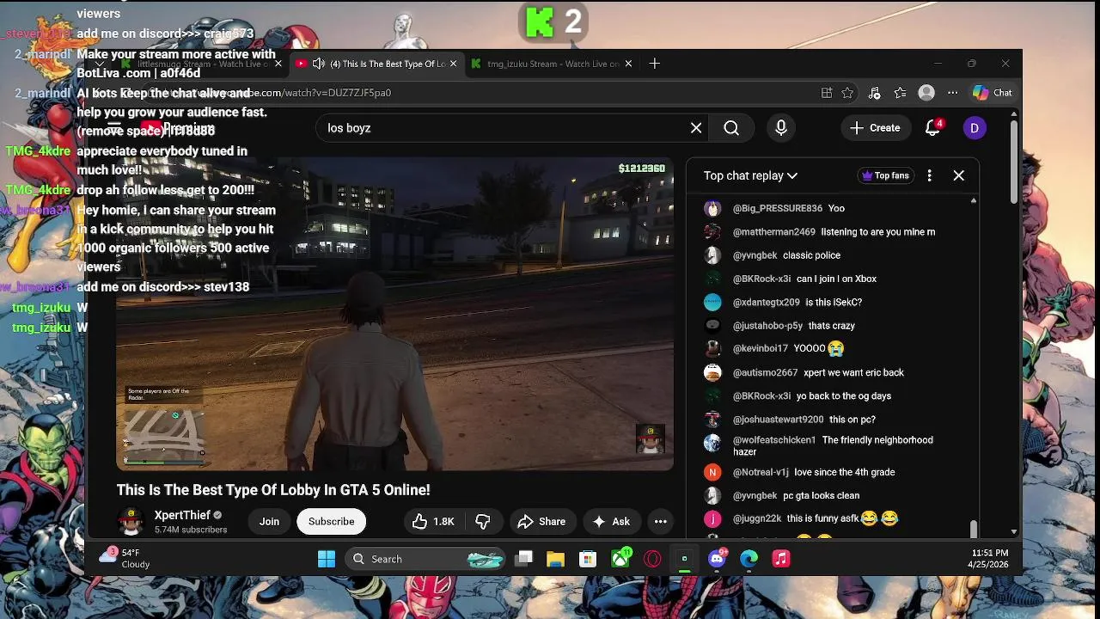Screen dimensions: 1100x619
Task: Start voice search with the microphone icon
Action: (781, 128)
